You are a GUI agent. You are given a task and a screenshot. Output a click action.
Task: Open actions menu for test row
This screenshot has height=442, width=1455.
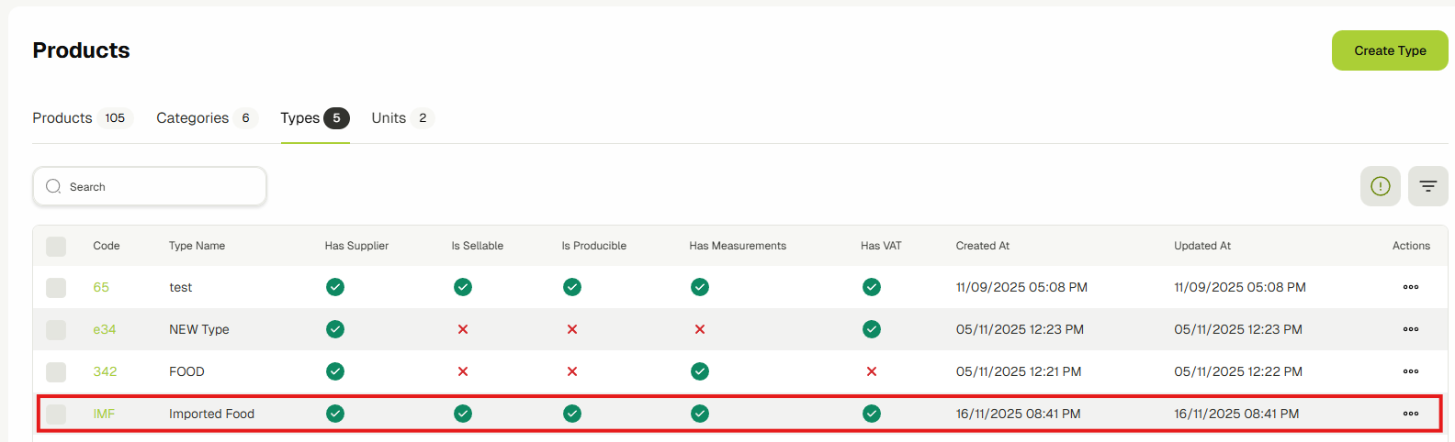1410,287
